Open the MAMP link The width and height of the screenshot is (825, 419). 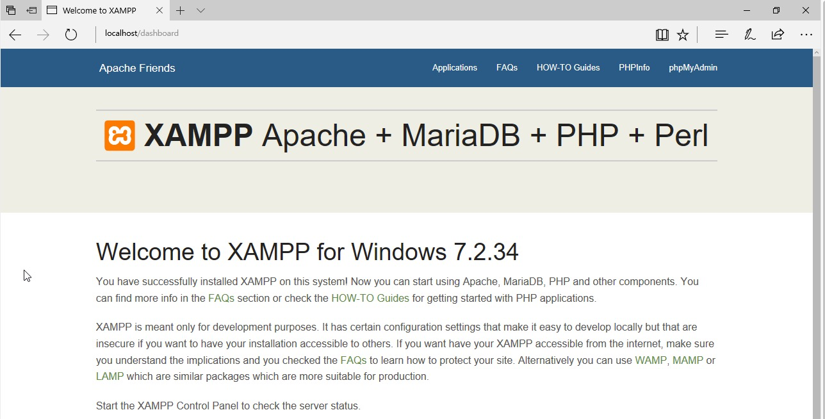point(688,360)
